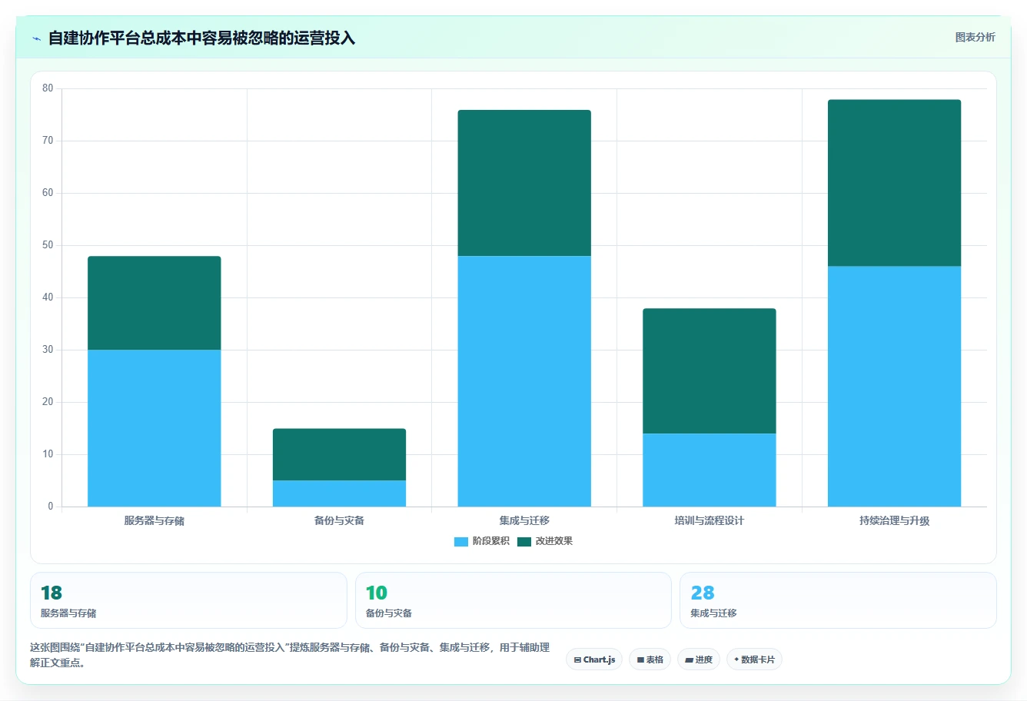Image resolution: width=1027 pixels, height=701 pixels.
Task: Click the 图表分析 label in header
Action: (975, 37)
